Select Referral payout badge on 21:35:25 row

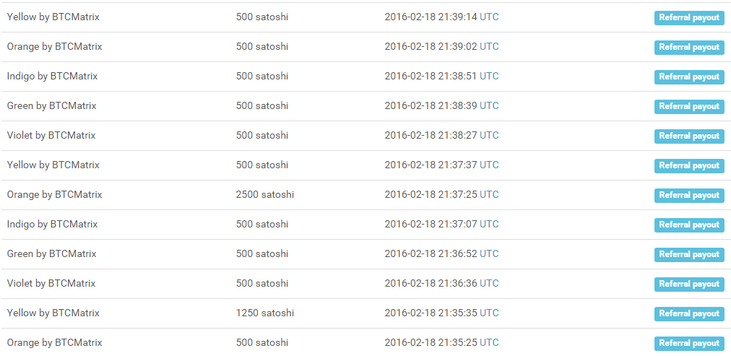689,343
